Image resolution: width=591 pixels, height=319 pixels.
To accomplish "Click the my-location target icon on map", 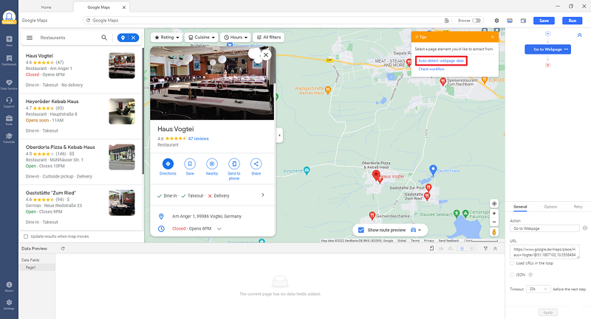I will [x=494, y=203].
